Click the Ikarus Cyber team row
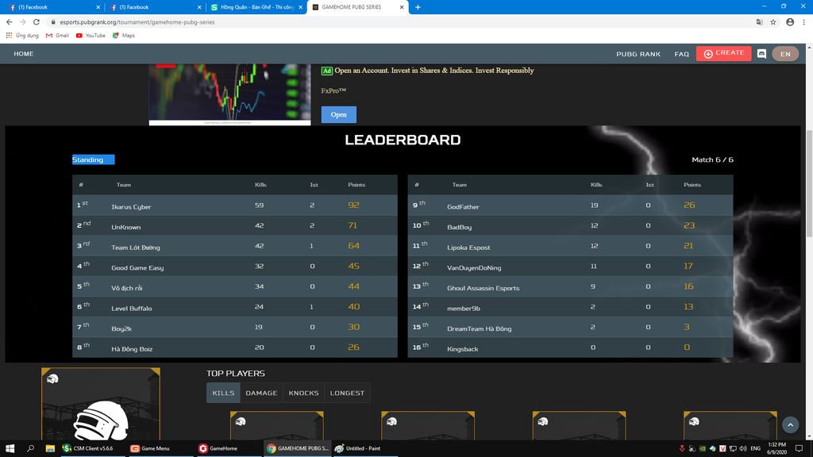Screen dimensions: 813x457 tap(235, 205)
